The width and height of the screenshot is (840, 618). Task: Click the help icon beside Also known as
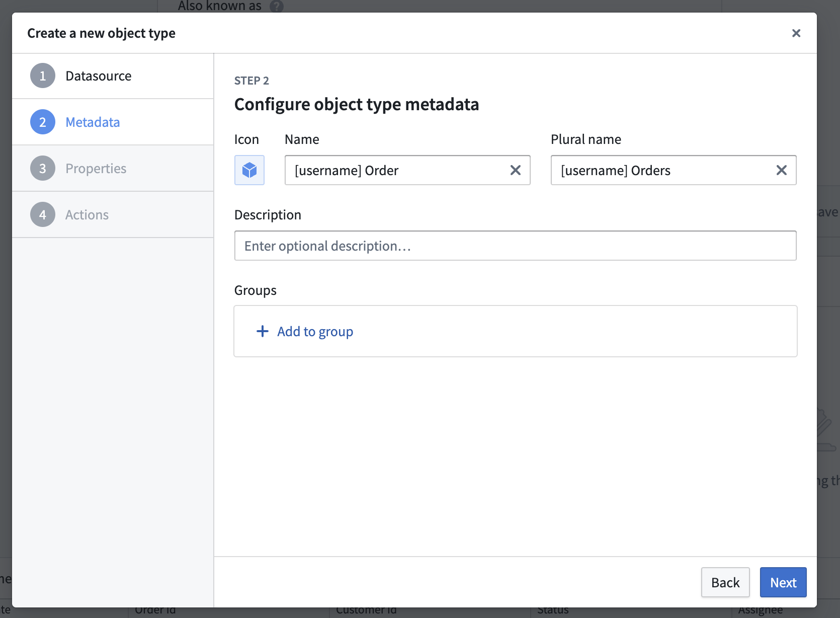(277, 6)
